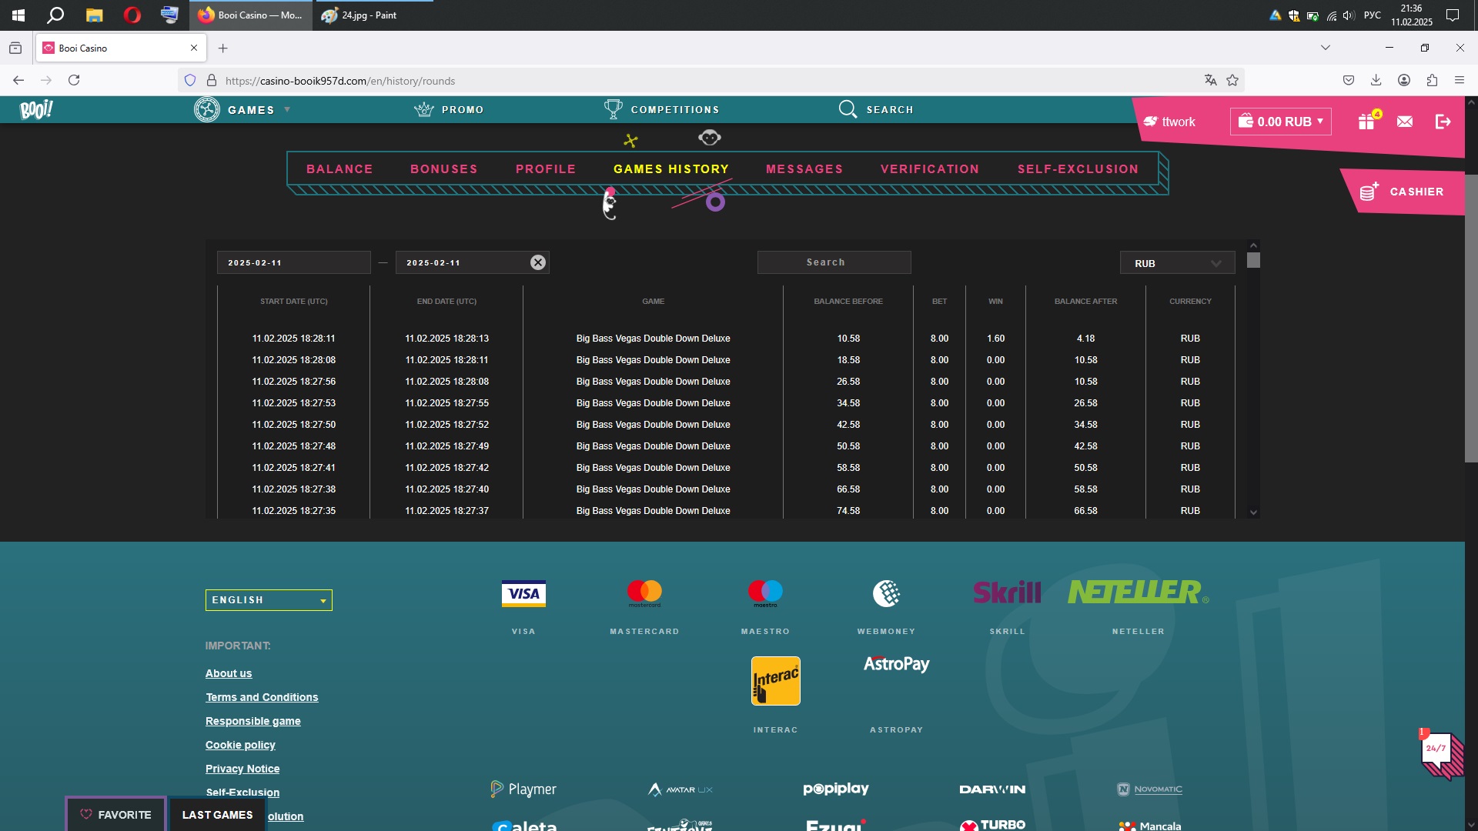Click the browser address bar URL

340,81
